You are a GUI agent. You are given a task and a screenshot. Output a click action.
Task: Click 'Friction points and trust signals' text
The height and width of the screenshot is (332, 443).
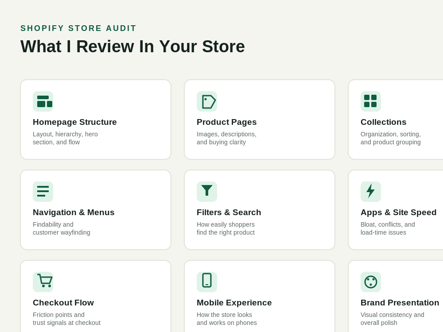67,319
